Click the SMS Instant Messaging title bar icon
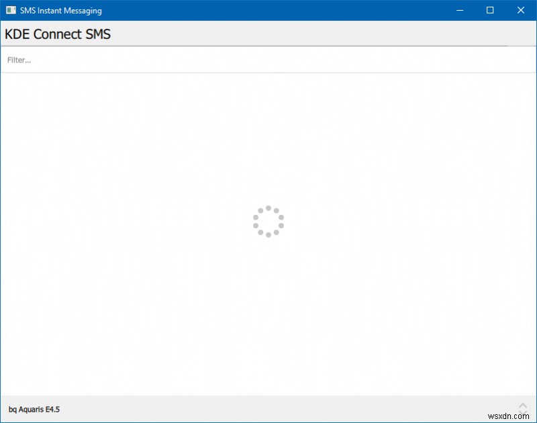 click(x=11, y=10)
